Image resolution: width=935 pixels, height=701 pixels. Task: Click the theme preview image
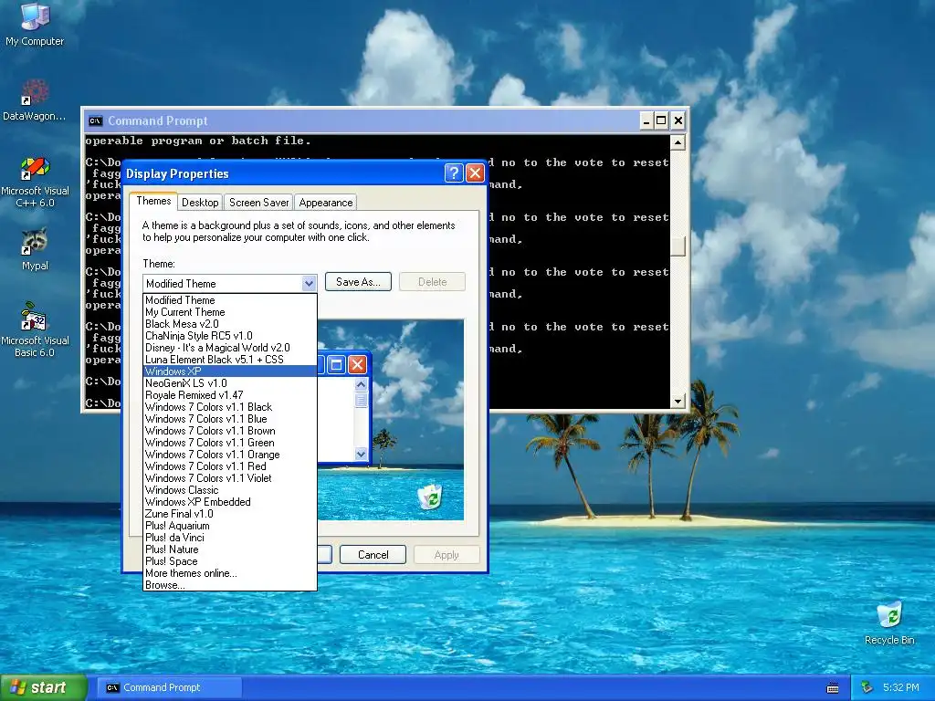tap(391, 420)
